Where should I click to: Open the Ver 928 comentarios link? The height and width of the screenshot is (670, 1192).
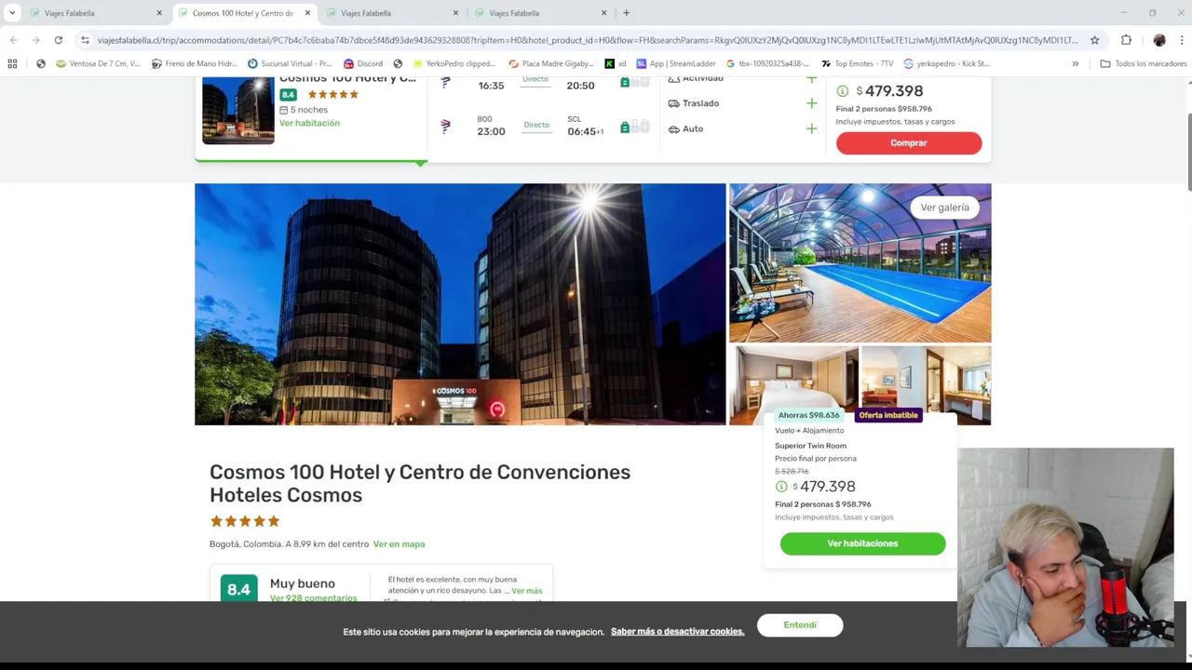tap(313, 598)
